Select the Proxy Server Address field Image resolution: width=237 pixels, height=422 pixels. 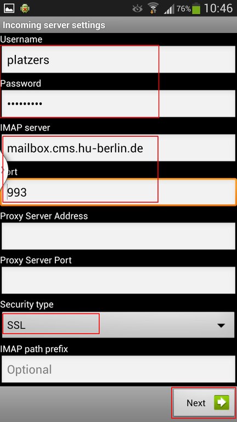119,236
